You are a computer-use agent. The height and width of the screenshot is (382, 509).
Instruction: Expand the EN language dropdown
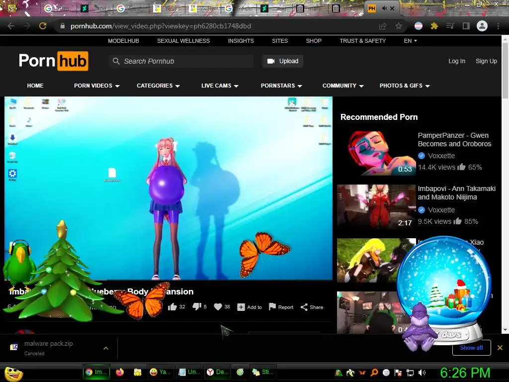click(x=410, y=41)
